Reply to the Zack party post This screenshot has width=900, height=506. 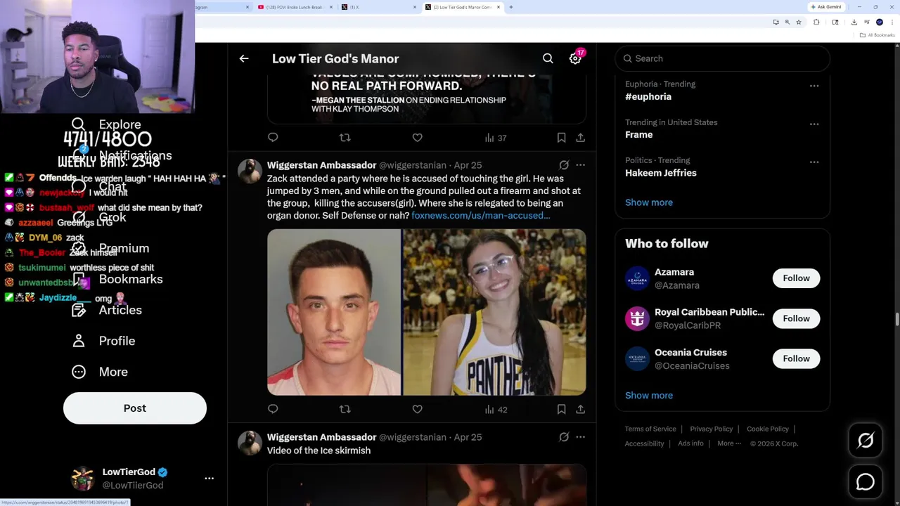pyautogui.click(x=273, y=409)
